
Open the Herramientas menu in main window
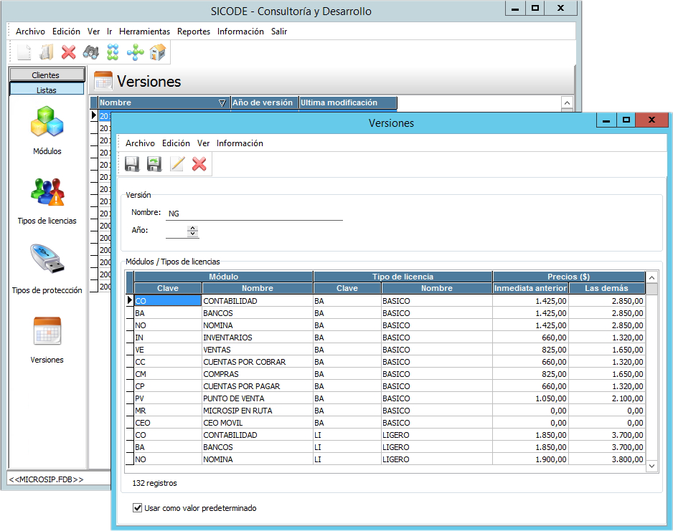[x=144, y=32]
